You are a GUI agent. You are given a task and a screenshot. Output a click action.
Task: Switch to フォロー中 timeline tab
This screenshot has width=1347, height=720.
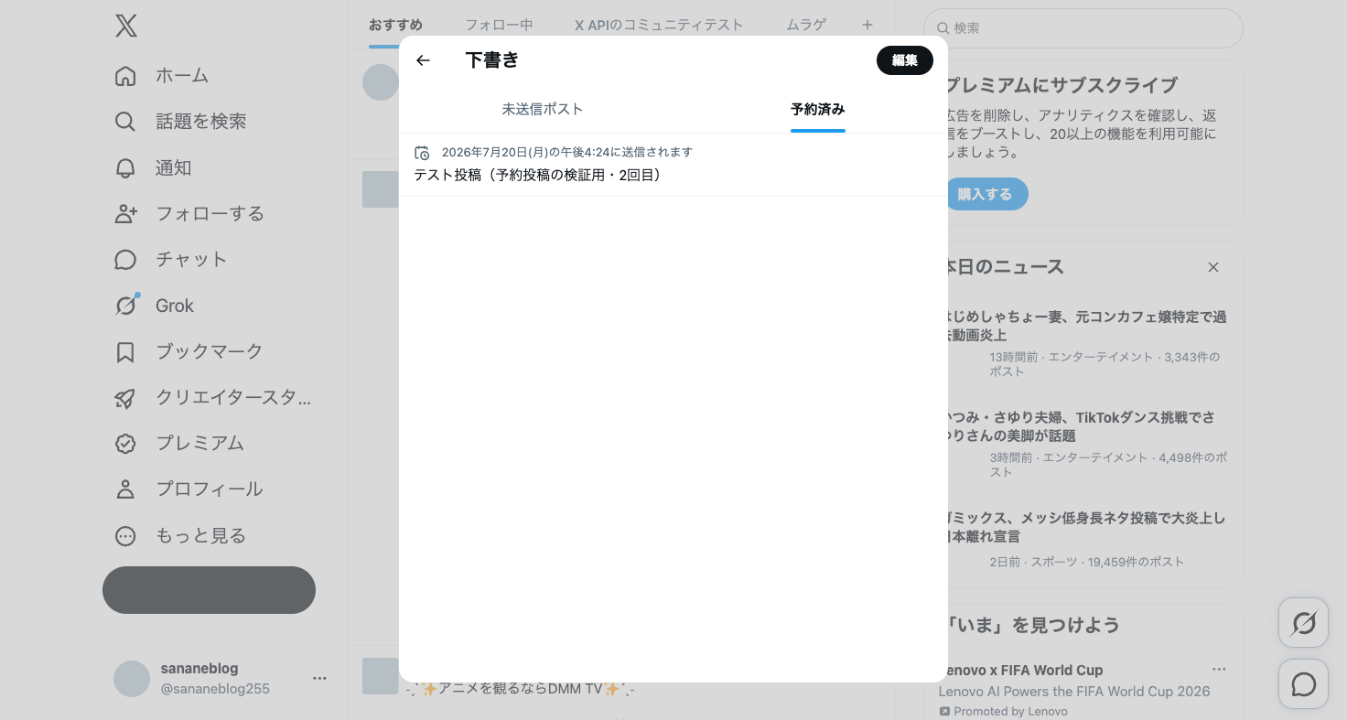coord(499,25)
